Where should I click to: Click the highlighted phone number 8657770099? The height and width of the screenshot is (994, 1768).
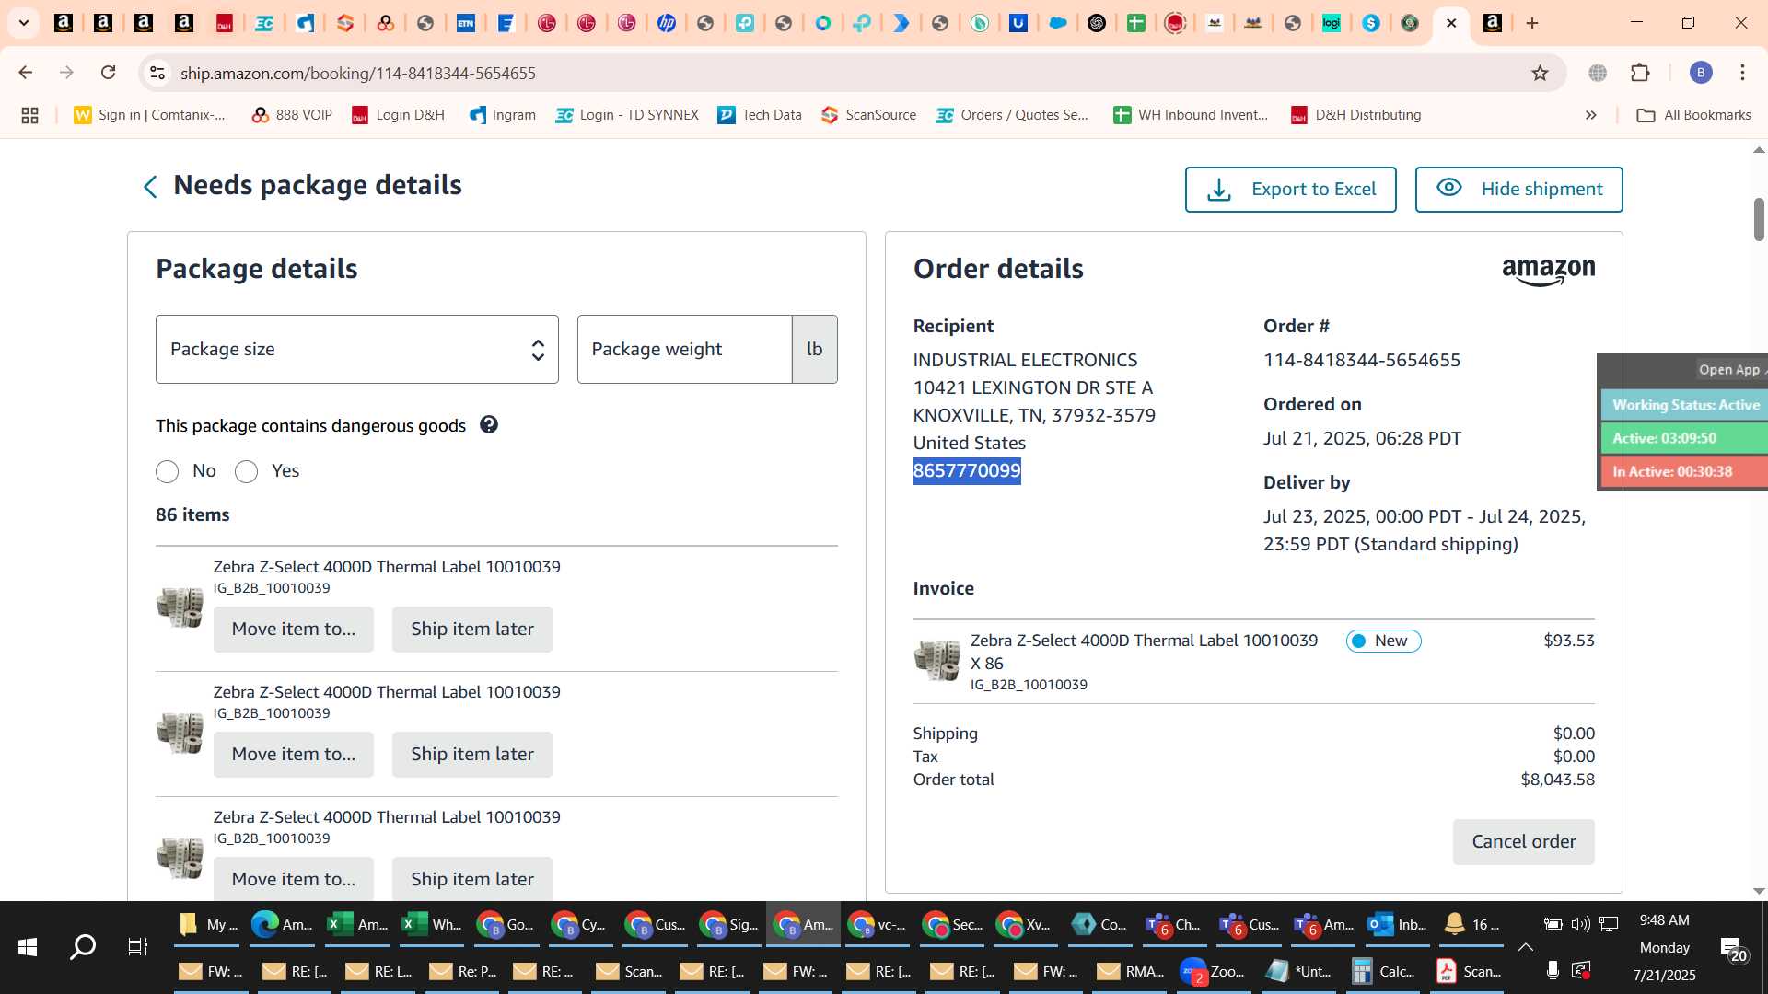[x=967, y=471]
